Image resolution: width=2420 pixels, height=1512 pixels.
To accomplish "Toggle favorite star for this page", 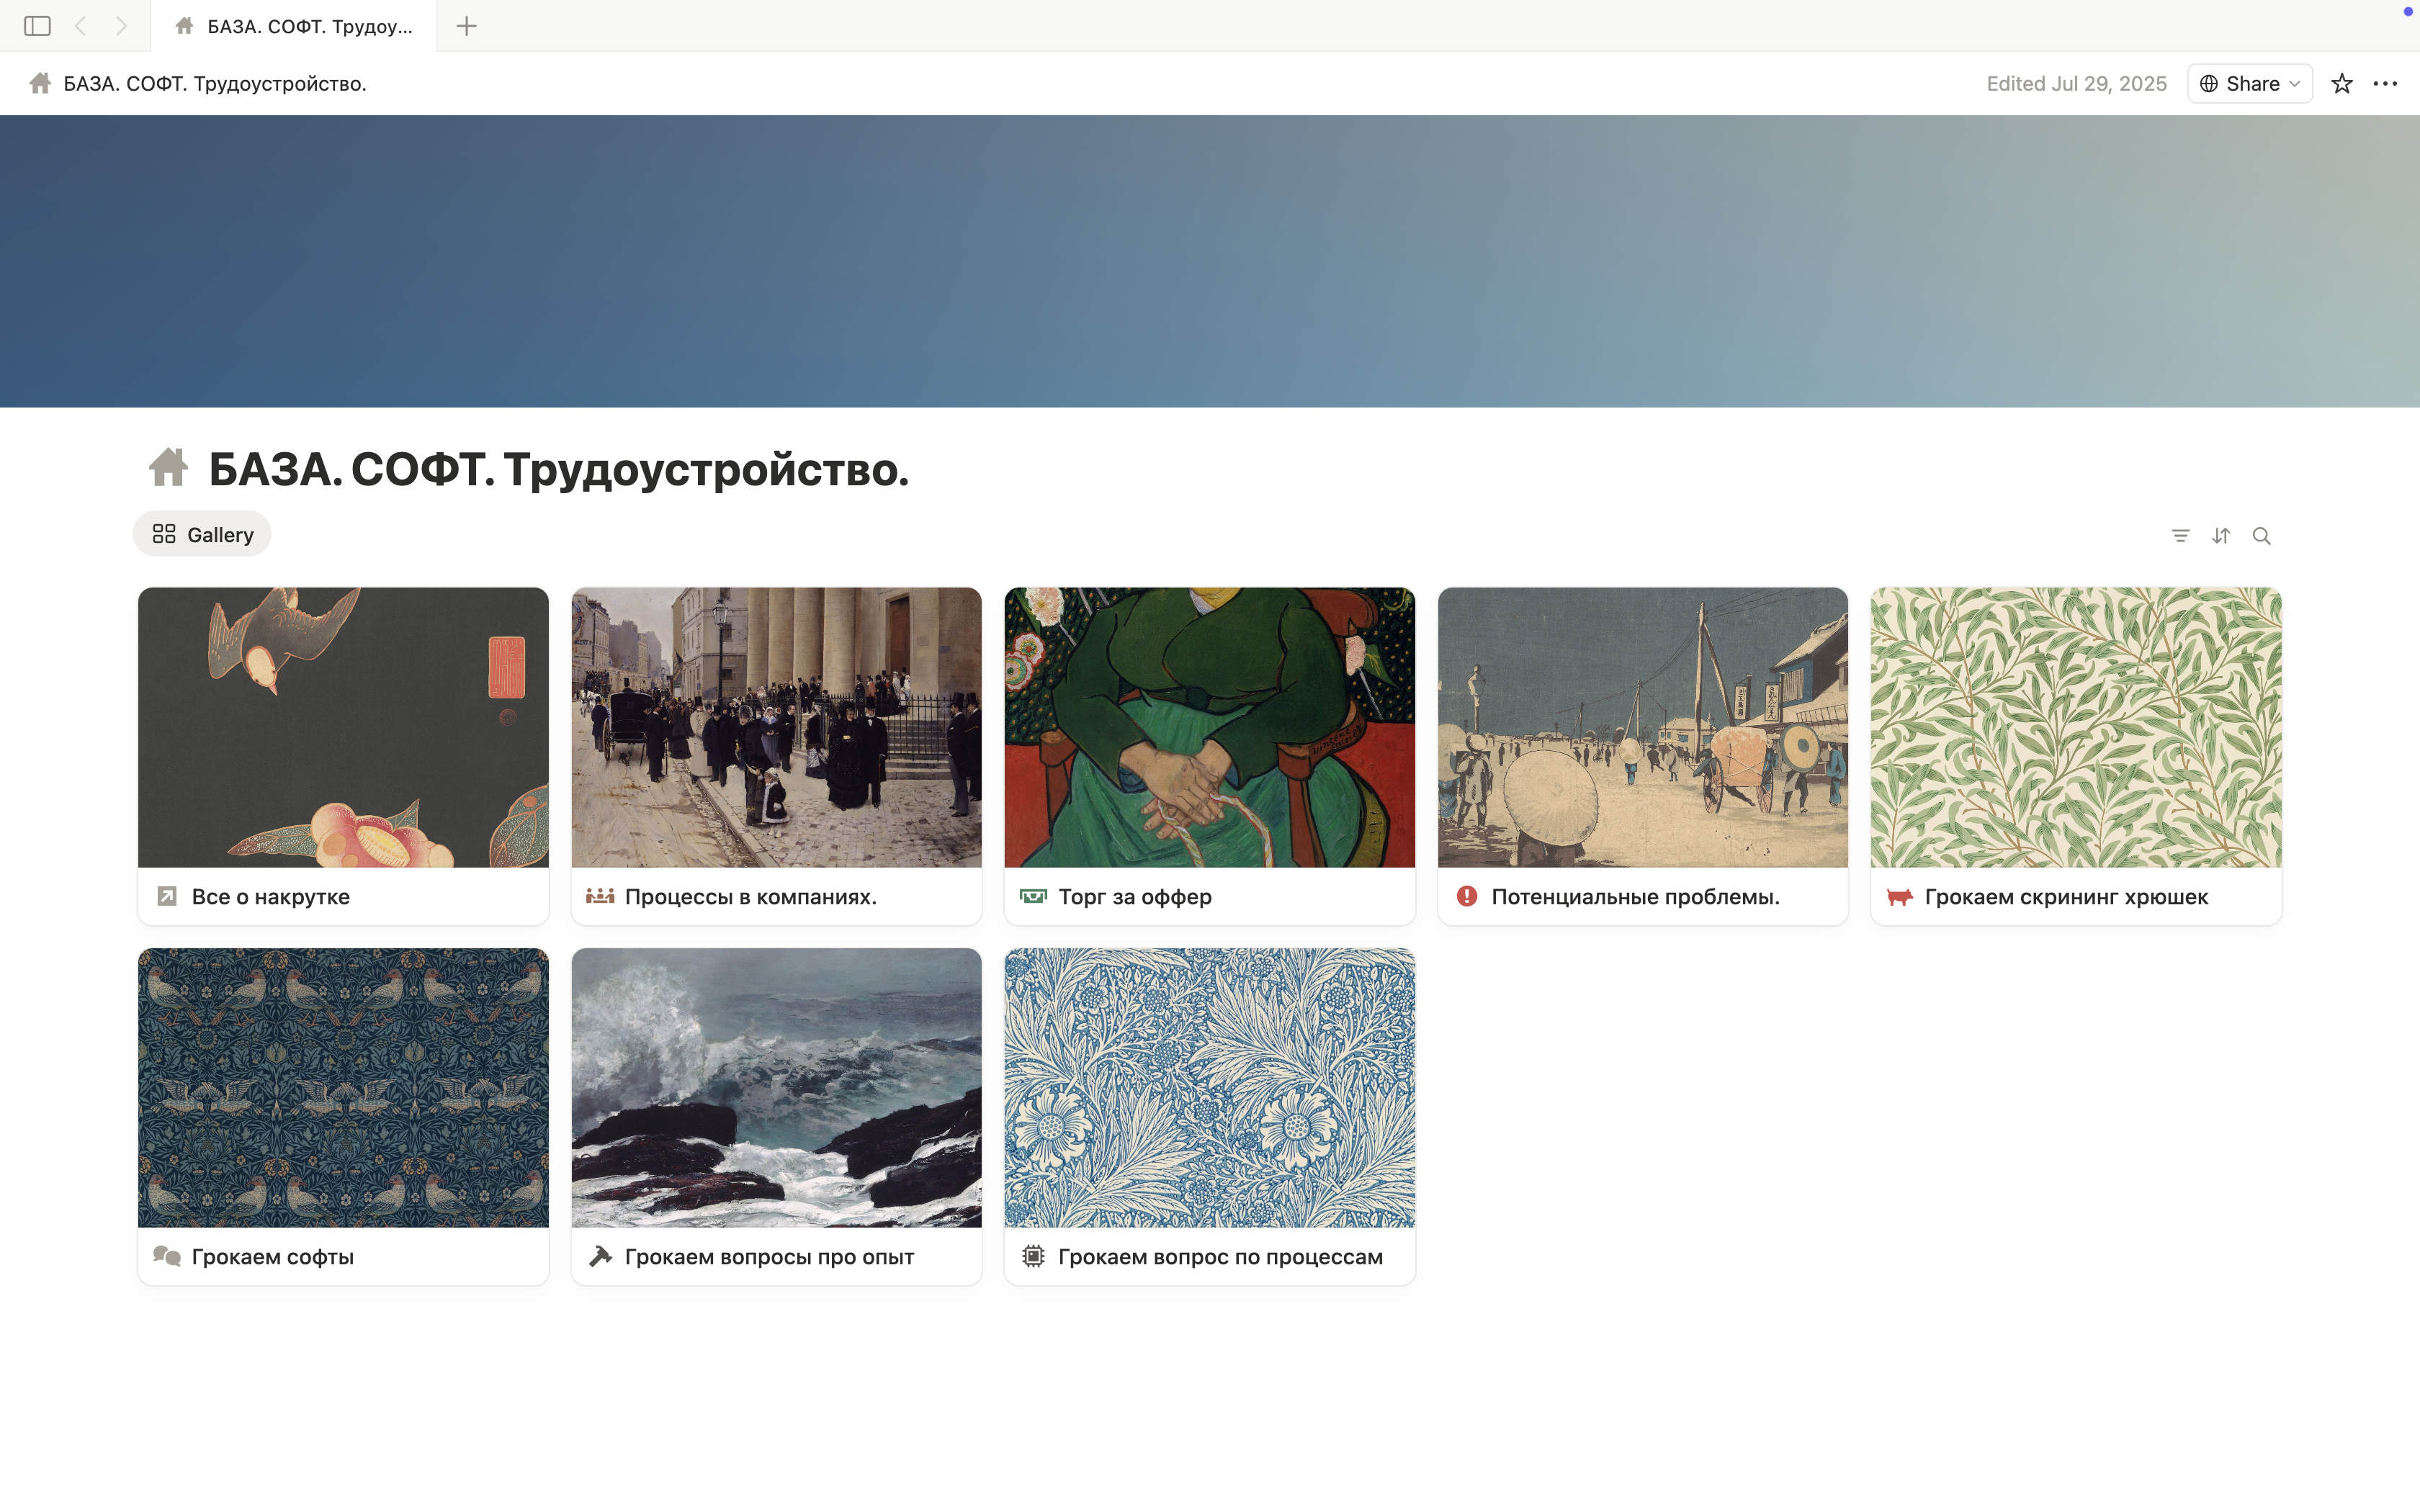I will (x=2341, y=83).
